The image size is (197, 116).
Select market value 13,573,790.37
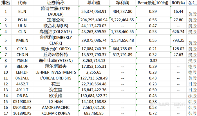click(x=94, y=55)
